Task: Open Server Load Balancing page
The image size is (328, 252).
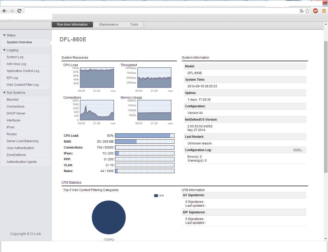Action: (x=23, y=141)
